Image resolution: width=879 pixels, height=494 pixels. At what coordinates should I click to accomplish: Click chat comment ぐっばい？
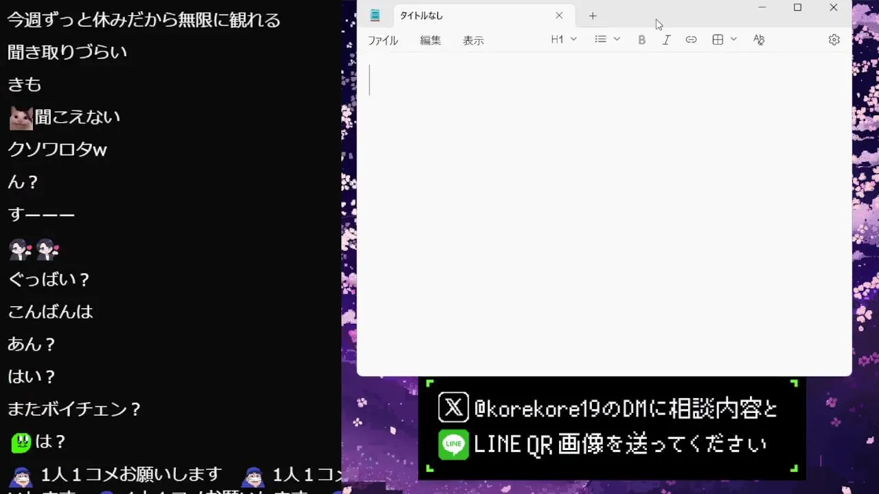coord(49,279)
